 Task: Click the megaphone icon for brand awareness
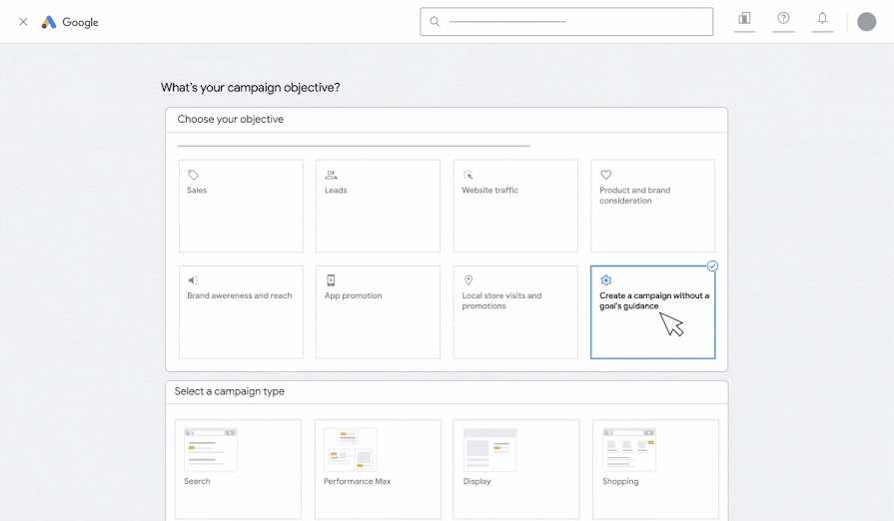[193, 280]
